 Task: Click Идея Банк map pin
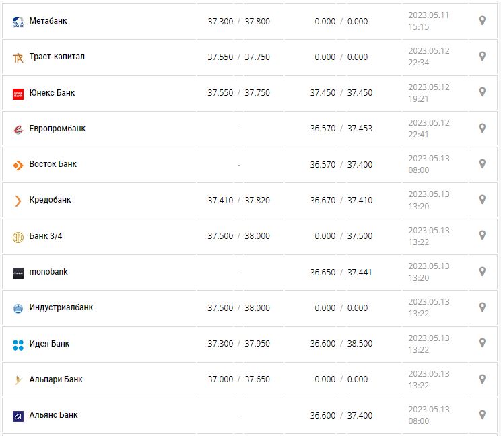tap(482, 343)
